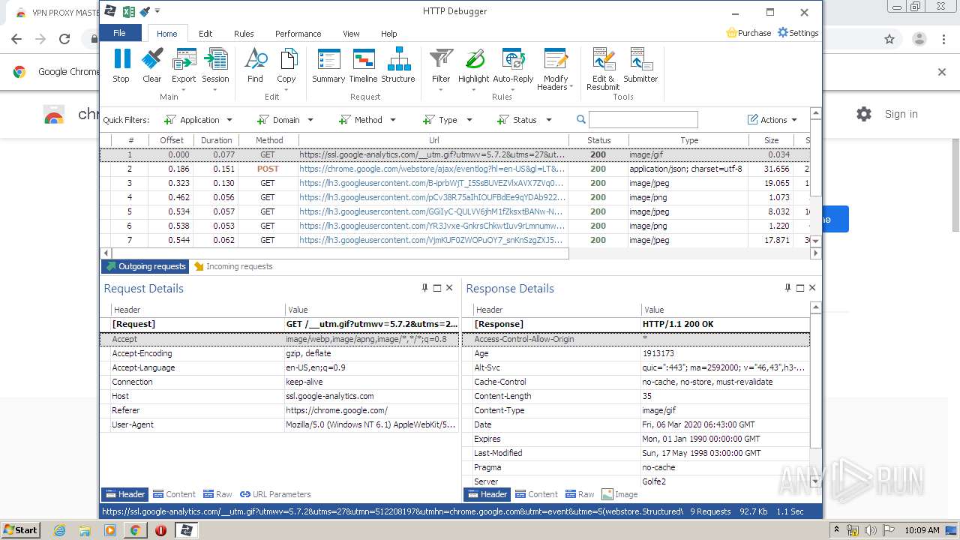The image size is (960, 540).
Task: Select the POST request row 2
Action: 455,169
